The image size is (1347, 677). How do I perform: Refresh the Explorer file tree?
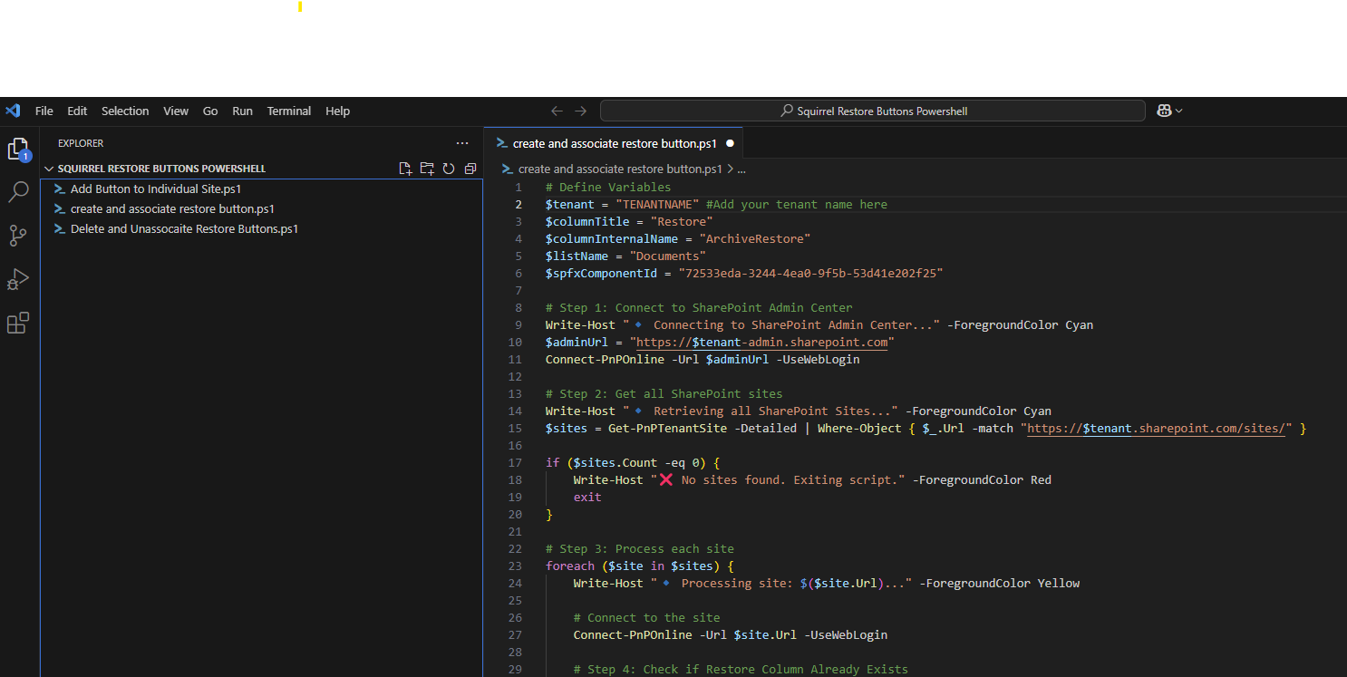(449, 169)
